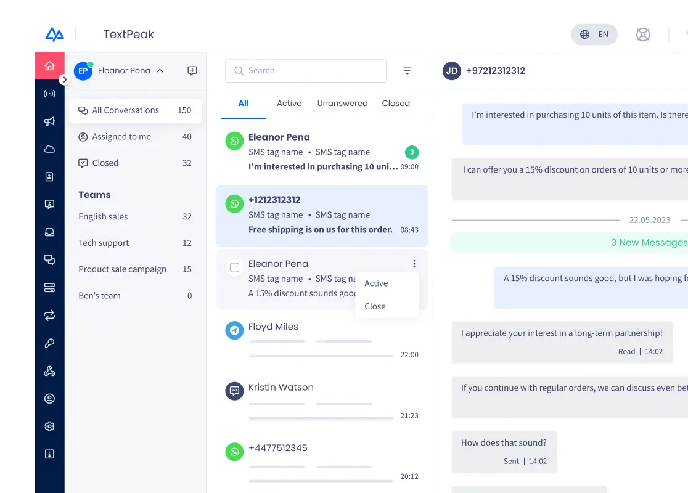Image resolution: width=688 pixels, height=493 pixels.
Task: Click the sync arrows icon
Action: point(49,315)
